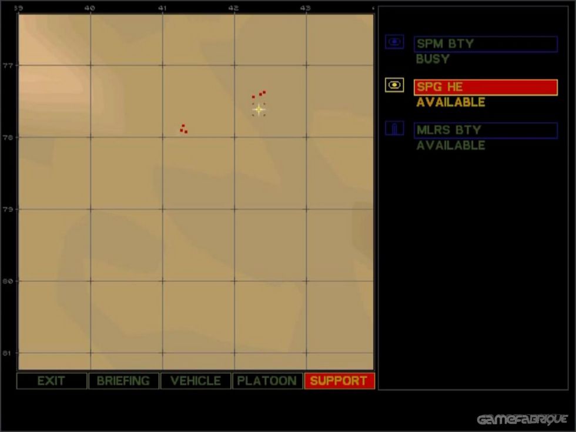Click the SPG HE artillery icon
Image resolution: width=576 pixels, height=432 pixels.
(x=394, y=85)
